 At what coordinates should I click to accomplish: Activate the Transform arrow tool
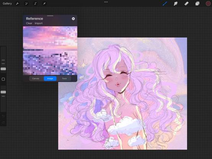pos(44,4)
